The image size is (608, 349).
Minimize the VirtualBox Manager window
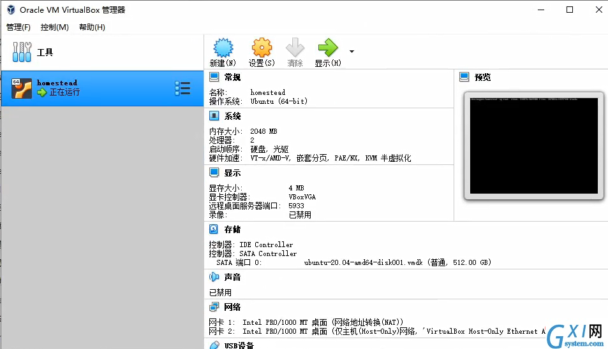tap(541, 10)
